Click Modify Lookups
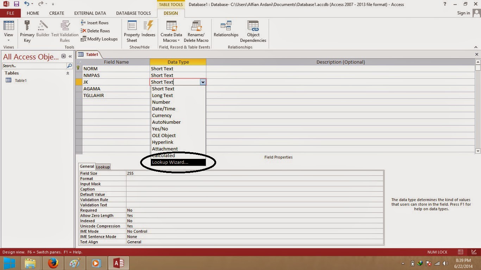This screenshot has width=481, height=270. tap(99, 39)
